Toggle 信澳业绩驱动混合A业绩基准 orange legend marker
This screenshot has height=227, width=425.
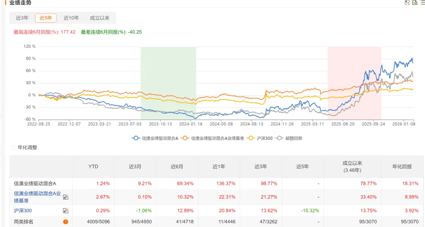pos(185,138)
